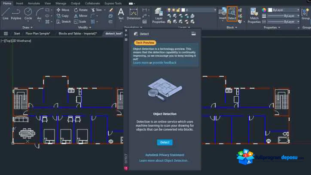Open the Trim tool dropdown arrow
The width and height of the screenshot is (311, 175).
click(x=105, y=10)
